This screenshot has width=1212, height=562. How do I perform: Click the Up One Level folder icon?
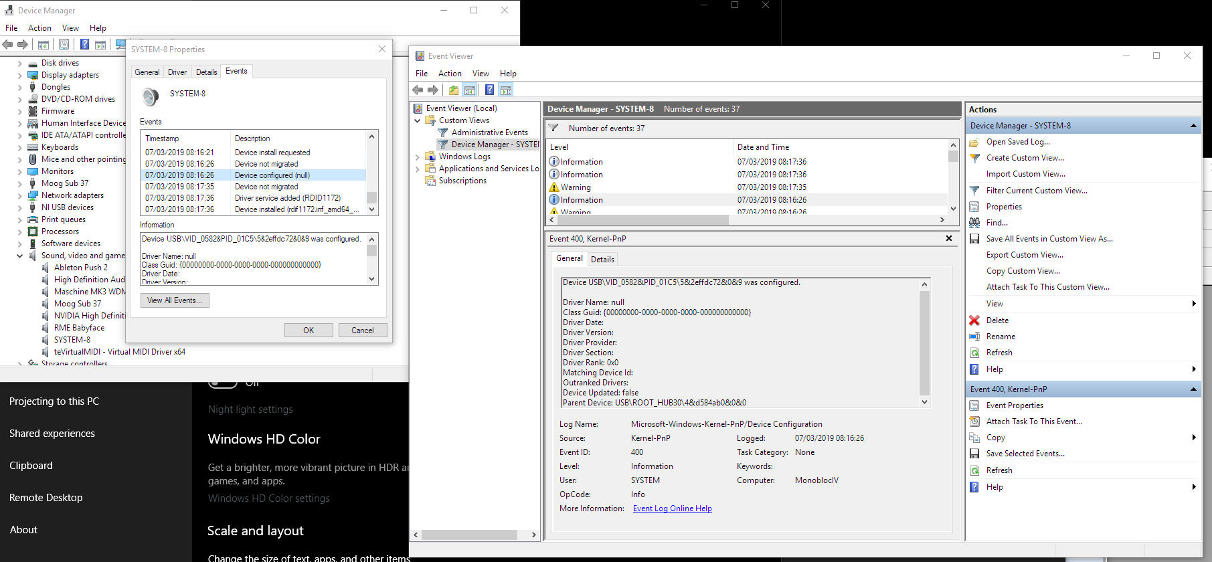[x=454, y=90]
